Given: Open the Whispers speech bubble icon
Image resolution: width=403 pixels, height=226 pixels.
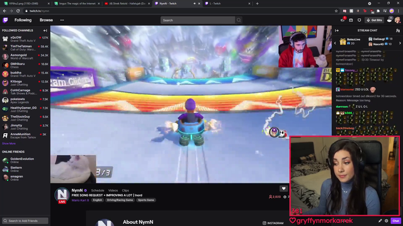Looking at the screenshot, I should point(359,20).
